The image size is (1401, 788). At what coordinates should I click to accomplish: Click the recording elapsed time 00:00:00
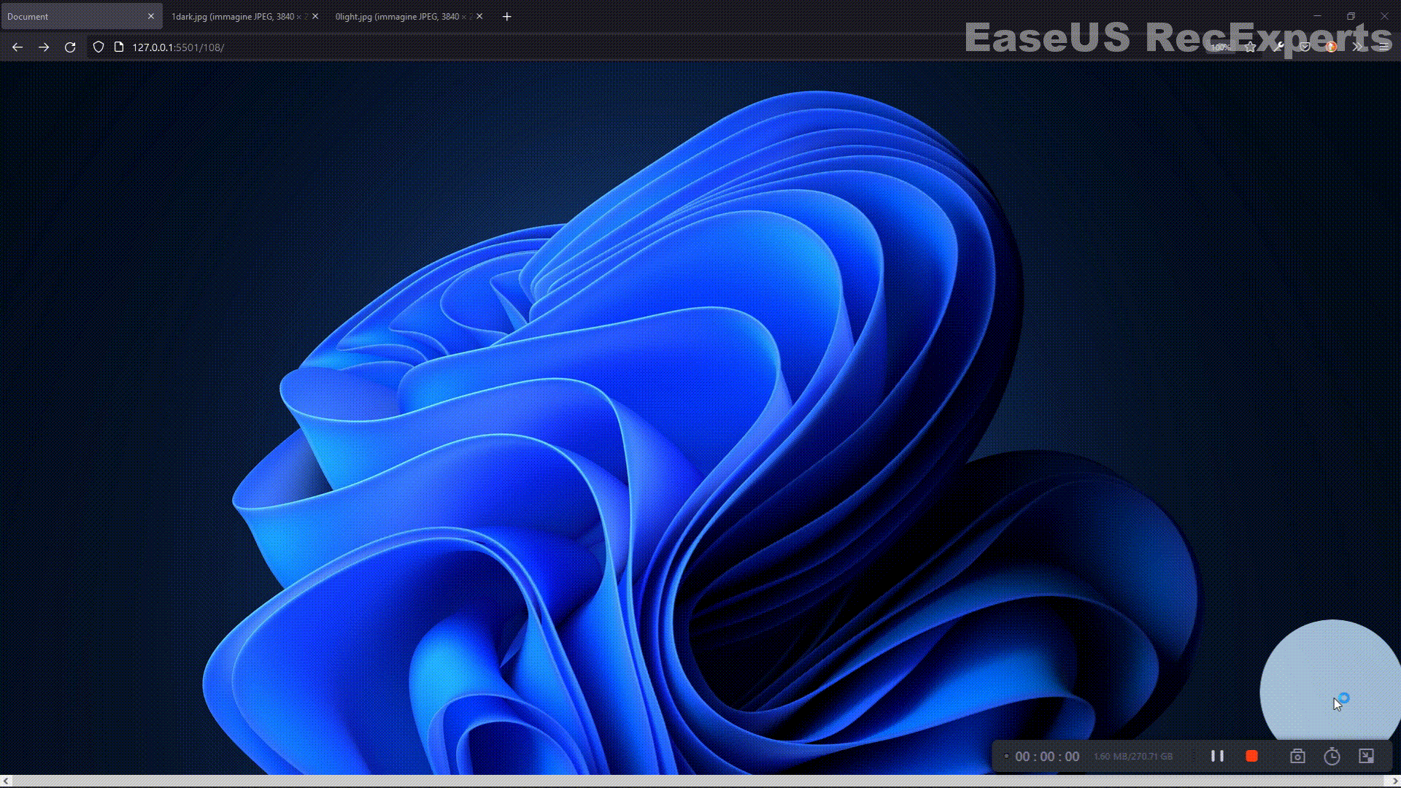tap(1047, 757)
